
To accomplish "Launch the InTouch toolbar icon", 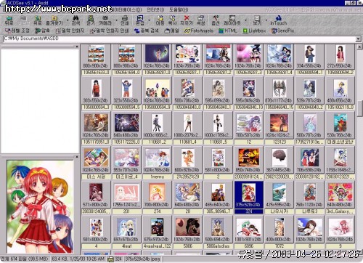I will pyautogui.click(x=278, y=20).
